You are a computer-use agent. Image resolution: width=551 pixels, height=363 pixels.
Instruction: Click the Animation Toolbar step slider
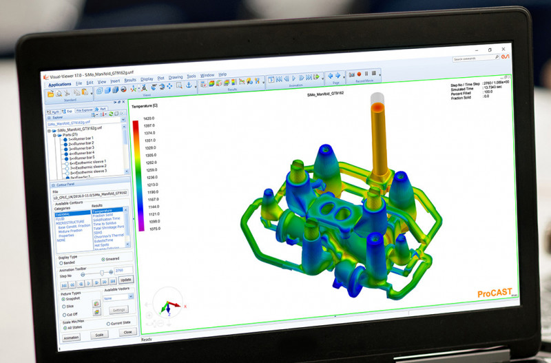(95, 273)
